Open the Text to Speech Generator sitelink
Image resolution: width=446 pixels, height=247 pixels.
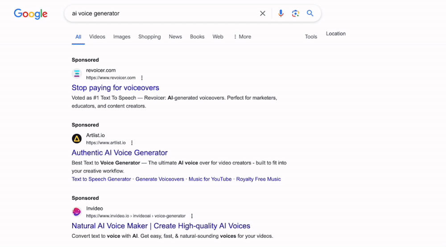[x=101, y=179]
